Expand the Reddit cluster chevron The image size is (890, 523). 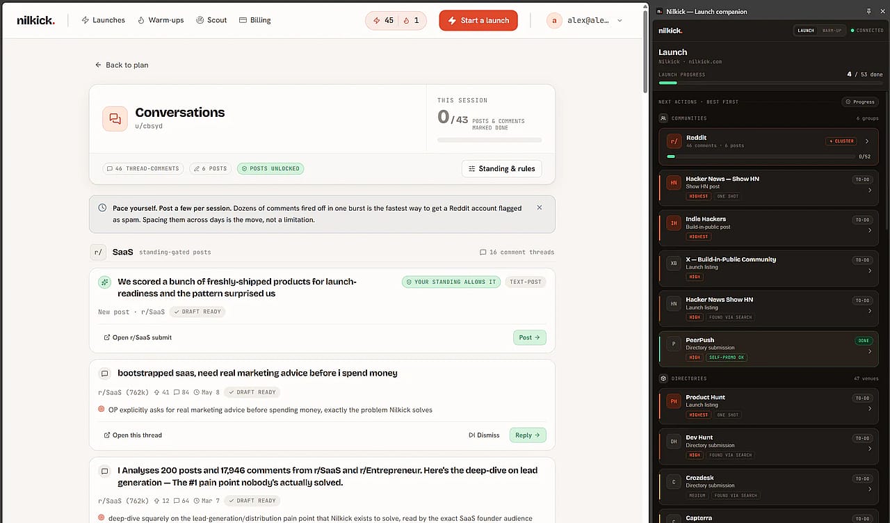pyautogui.click(x=866, y=141)
